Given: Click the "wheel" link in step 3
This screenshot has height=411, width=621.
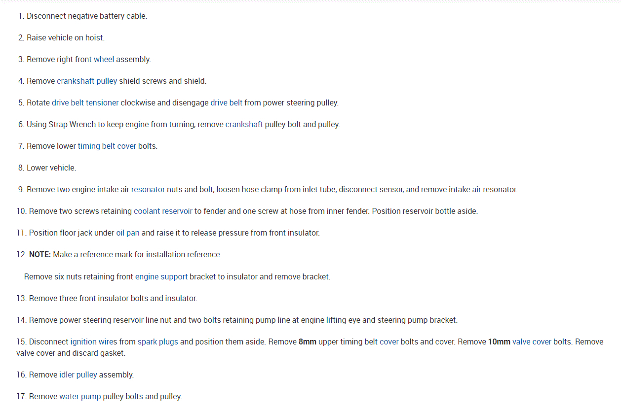Looking at the screenshot, I should [x=104, y=60].
